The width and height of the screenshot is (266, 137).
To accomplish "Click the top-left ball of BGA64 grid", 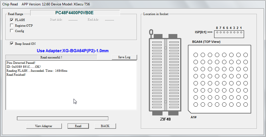I will click(x=196, y=55).
